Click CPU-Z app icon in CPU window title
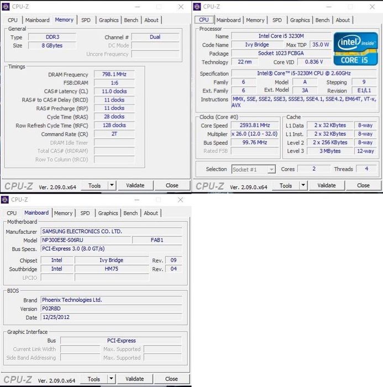383x387 pixels. tap(197, 7)
